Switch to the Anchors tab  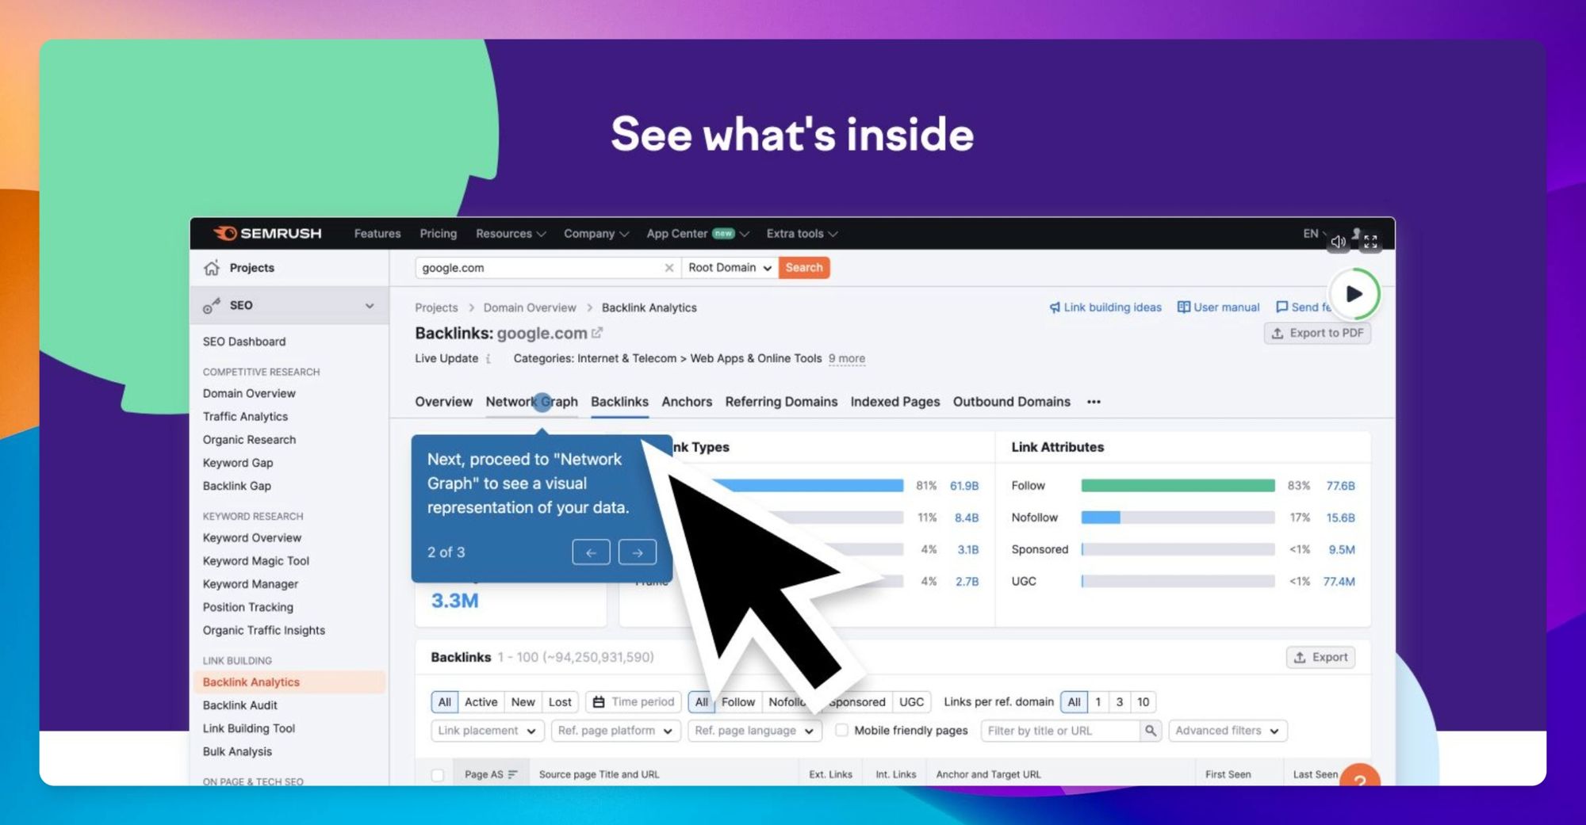(x=687, y=402)
